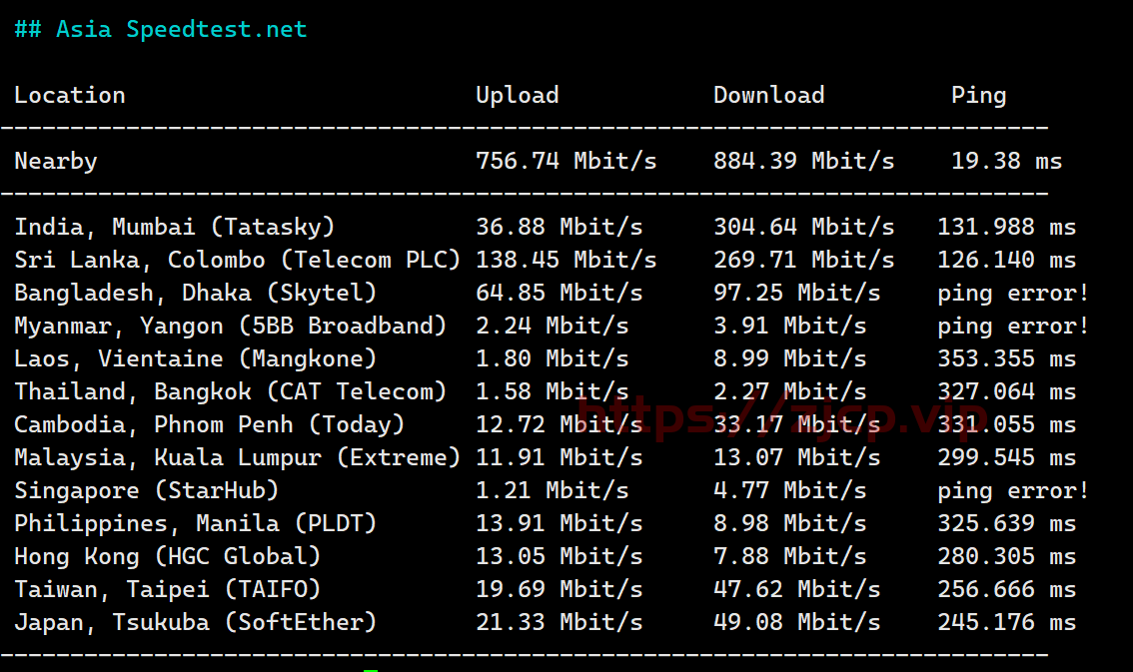
Task: Click the Nearby row label
Action: (x=56, y=161)
